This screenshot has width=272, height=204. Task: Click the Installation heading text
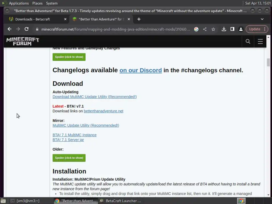[x=69, y=171]
